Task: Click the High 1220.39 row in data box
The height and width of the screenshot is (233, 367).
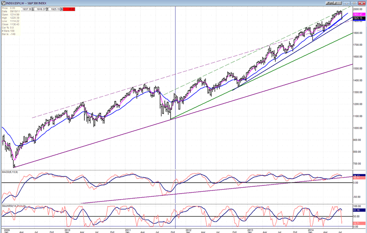Action: coord(11,18)
